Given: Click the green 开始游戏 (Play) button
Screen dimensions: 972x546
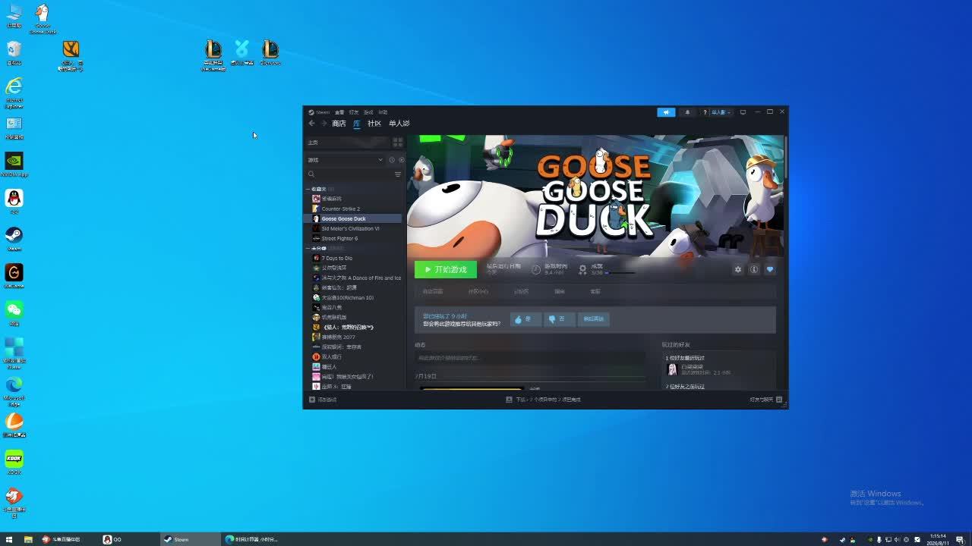Looking at the screenshot, I should pyautogui.click(x=446, y=269).
